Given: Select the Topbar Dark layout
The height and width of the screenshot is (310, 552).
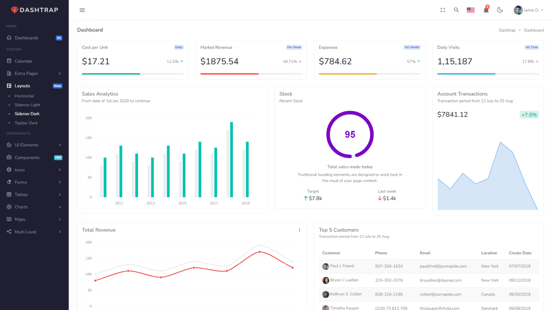Looking at the screenshot, I should coord(26,123).
